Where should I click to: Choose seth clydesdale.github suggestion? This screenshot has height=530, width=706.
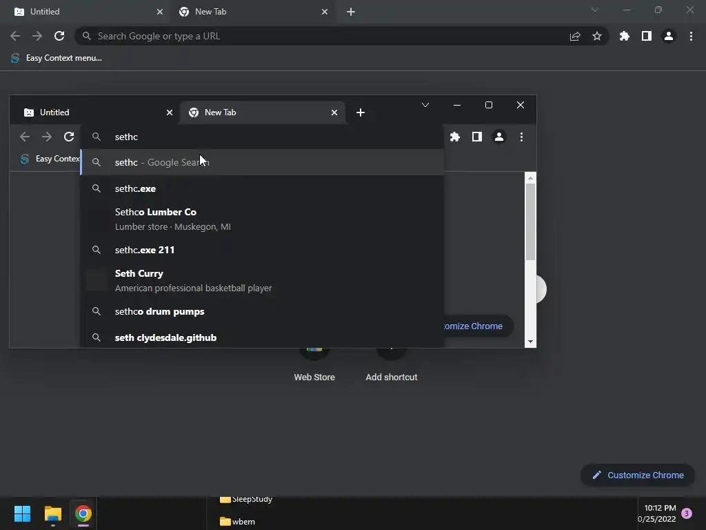point(262,337)
